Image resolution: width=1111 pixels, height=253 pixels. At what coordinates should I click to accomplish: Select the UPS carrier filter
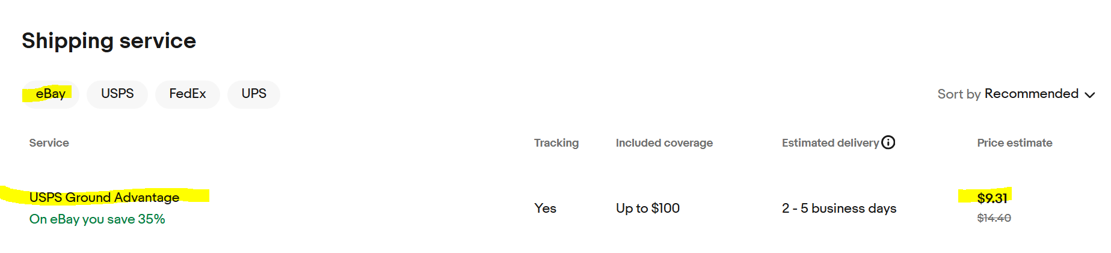[254, 94]
